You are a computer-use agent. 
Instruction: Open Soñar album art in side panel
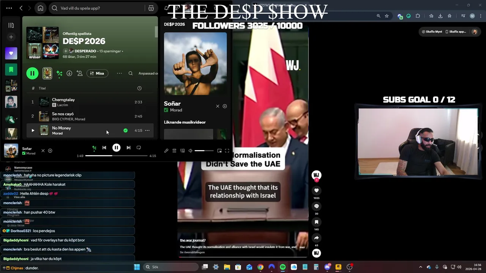pyautogui.click(x=195, y=64)
